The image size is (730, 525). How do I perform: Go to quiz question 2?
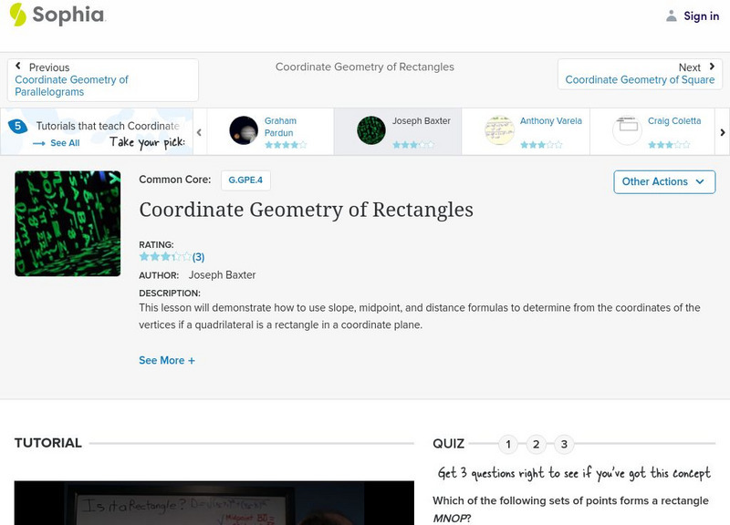(x=537, y=445)
